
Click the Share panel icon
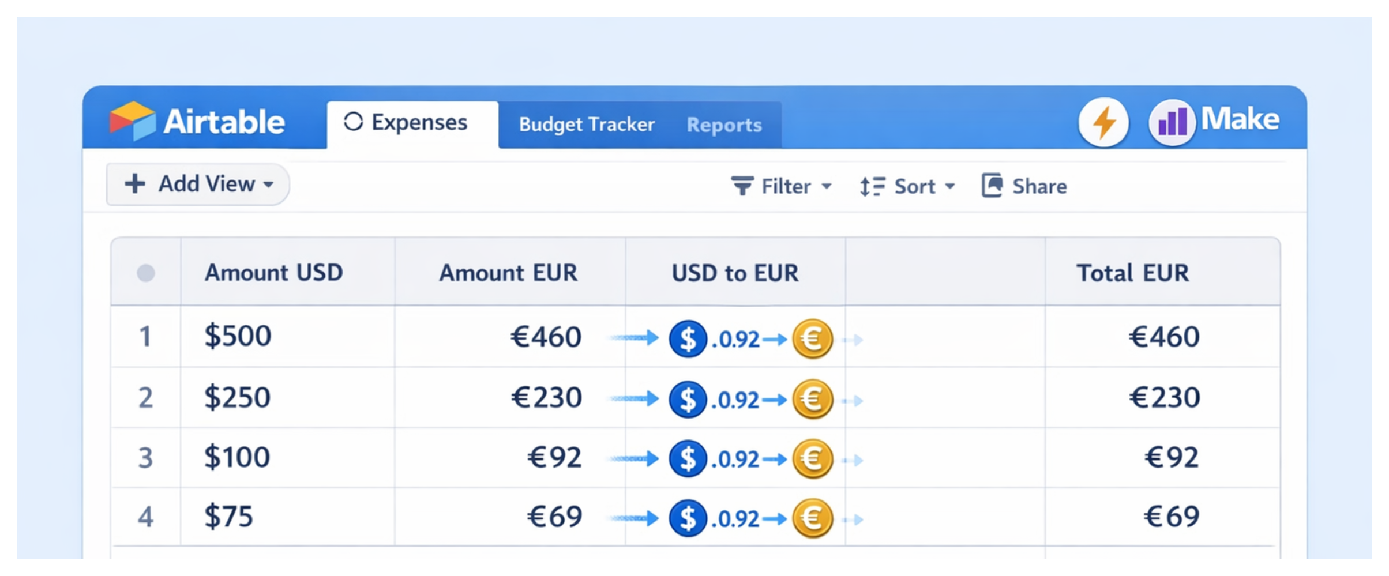pos(991,186)
